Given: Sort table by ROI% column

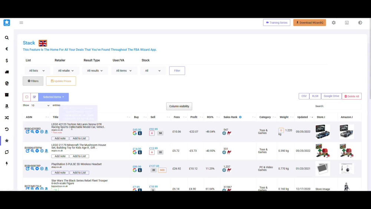Looking at the screenshot, I should pyautogui.click(x=212, y=117).
